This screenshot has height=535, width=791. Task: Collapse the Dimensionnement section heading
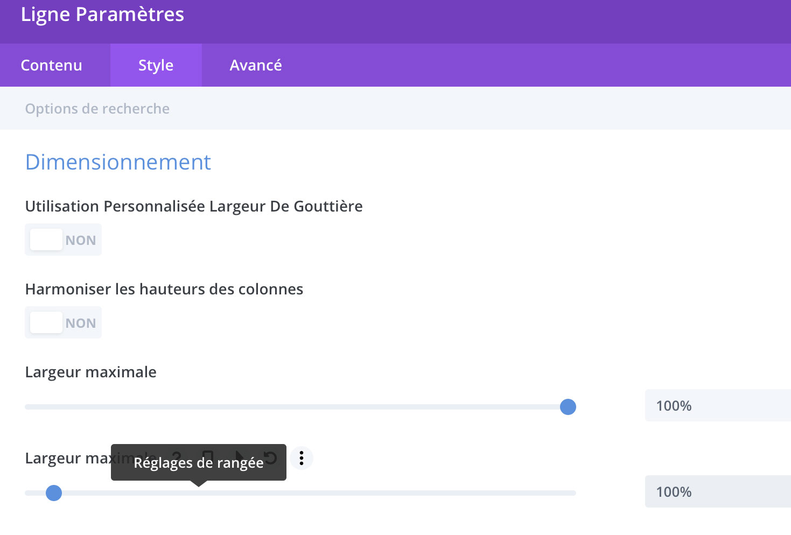(118, 162)
